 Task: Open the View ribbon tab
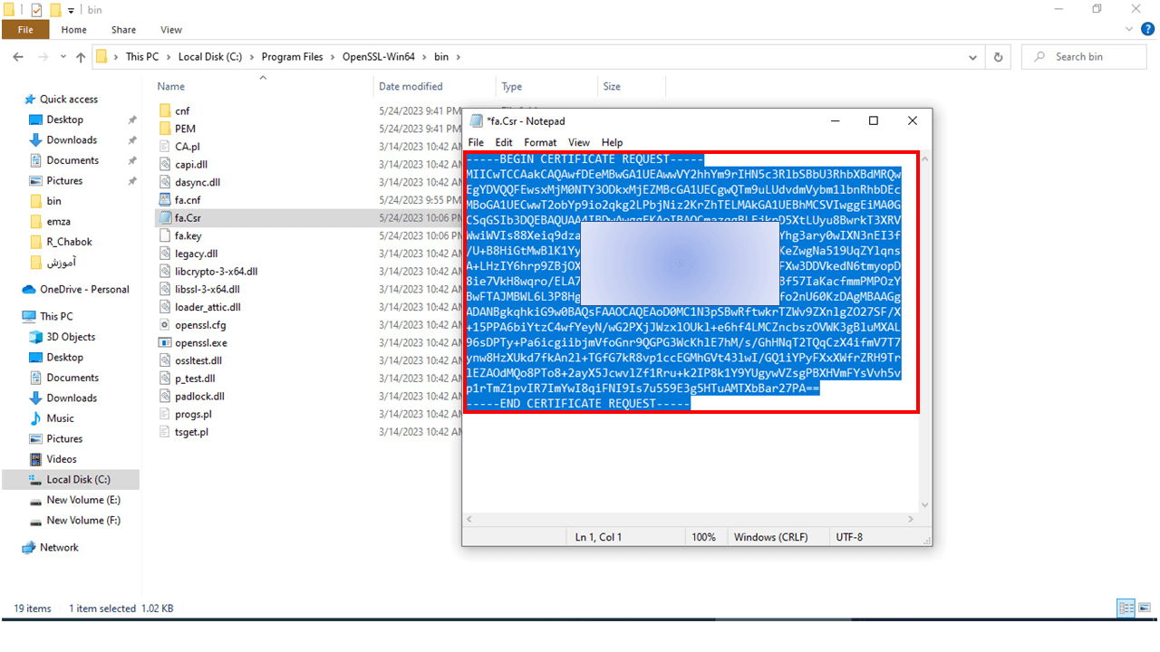click(x=171, y=30)
